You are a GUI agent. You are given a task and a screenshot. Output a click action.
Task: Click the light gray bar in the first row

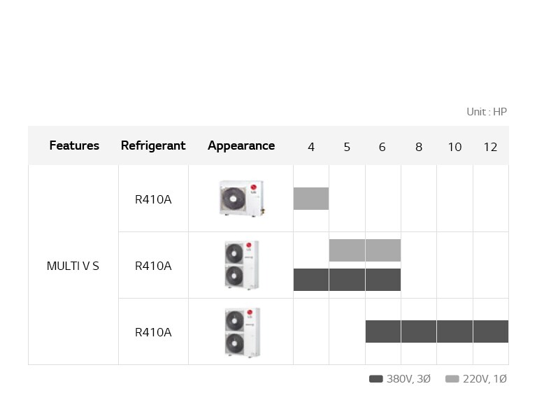[311, 199]
